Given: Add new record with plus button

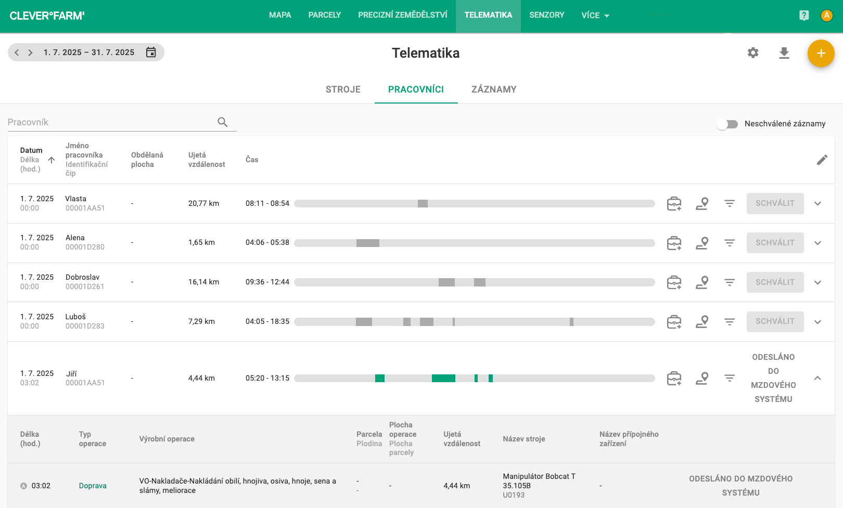Looking at the screenshot, I should click(x=821, y=53).
